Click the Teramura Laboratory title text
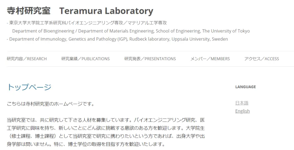Image resolution: width=294 pixels, height=150 pixels. [x=106, y=11]
